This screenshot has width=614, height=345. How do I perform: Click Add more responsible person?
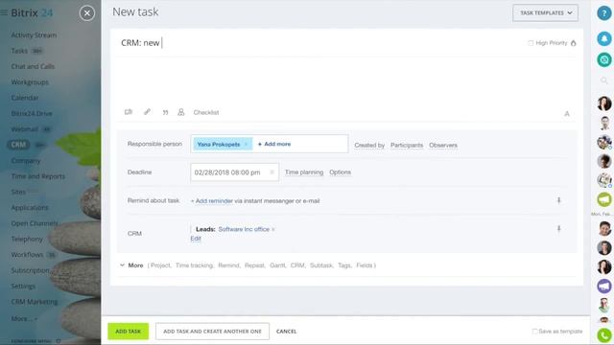[x=274, y=144]
